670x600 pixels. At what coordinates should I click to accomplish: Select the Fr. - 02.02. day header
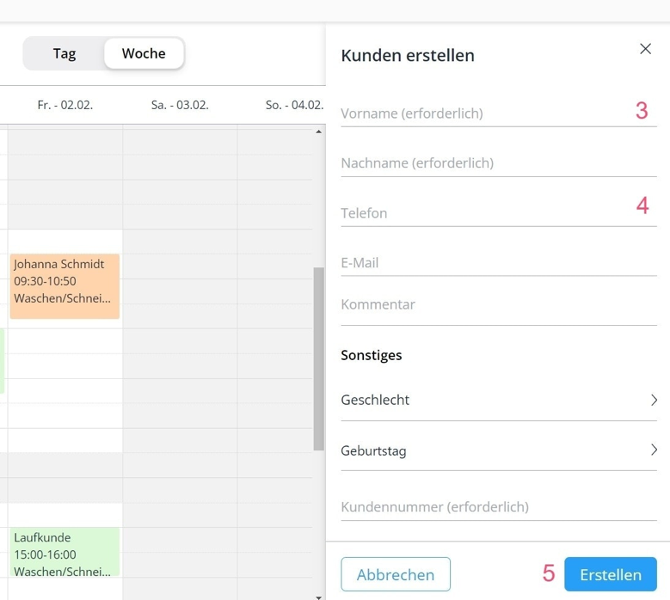pos(65,106)
